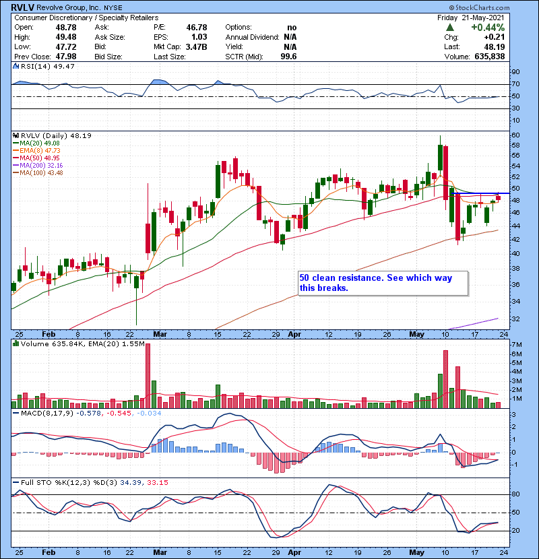Click the "50 clean resistance" annotation box

[x=383, y=284]
